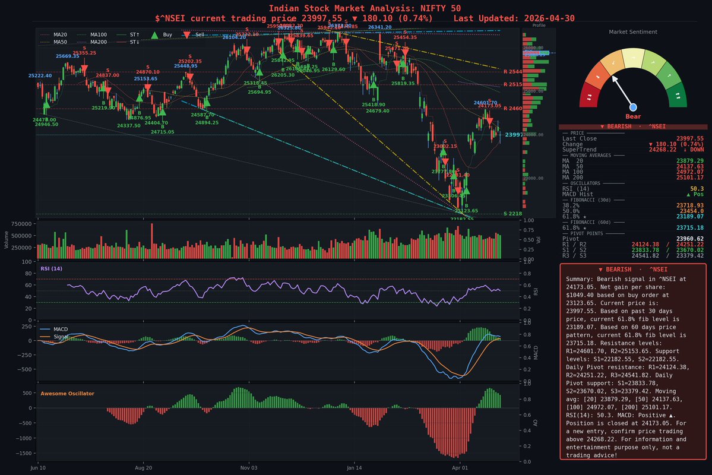Click the 60d Fibonacci value 23715.18
Screen dimensions: 712x475
(x=690, y=227)
